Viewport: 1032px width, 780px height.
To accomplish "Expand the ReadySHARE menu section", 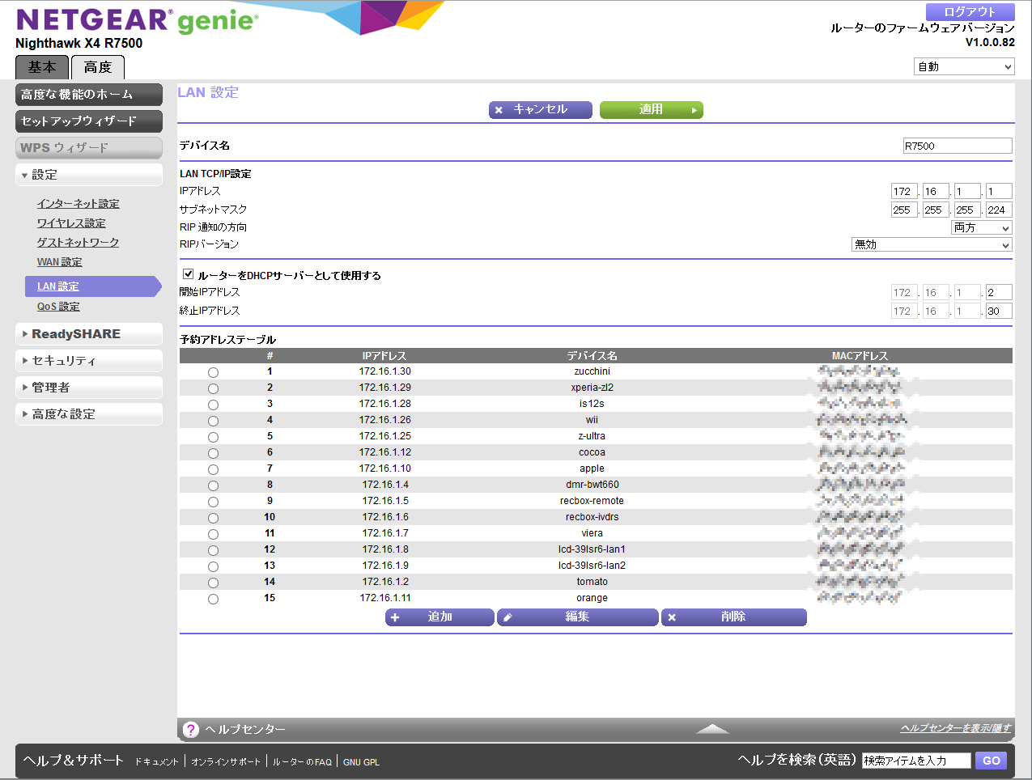I will coord(76,334).
